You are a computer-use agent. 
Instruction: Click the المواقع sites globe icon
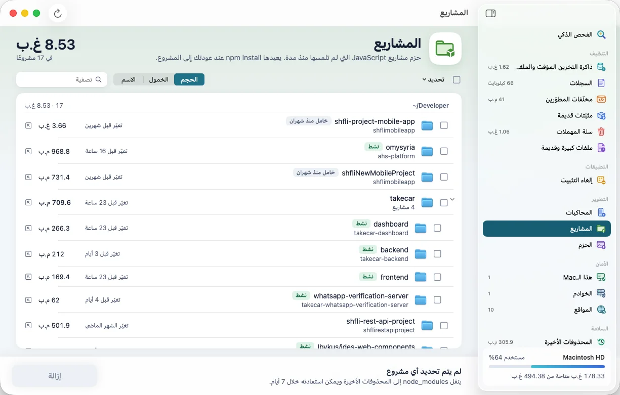[x=601, y=310]
